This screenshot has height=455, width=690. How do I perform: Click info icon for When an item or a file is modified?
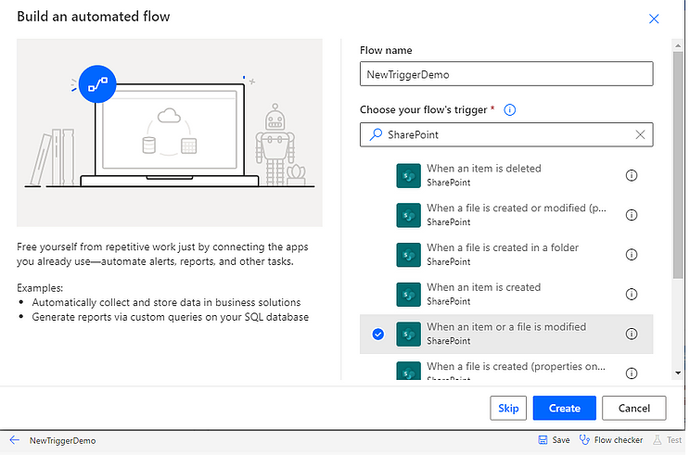click(x=632, y=334)
